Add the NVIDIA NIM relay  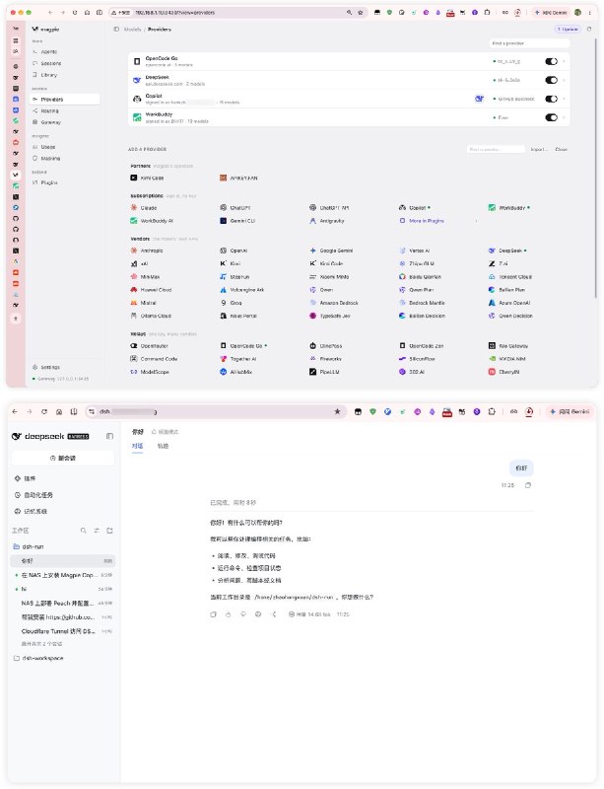(507, 359)
